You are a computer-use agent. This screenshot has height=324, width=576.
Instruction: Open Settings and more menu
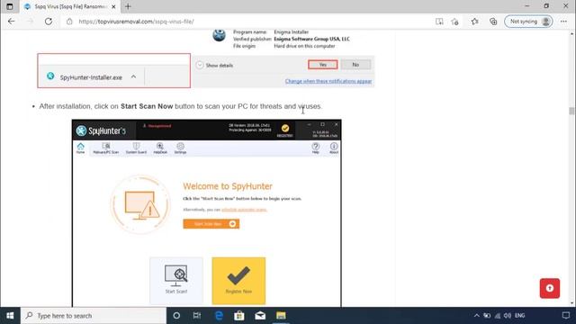click(564, 22)
